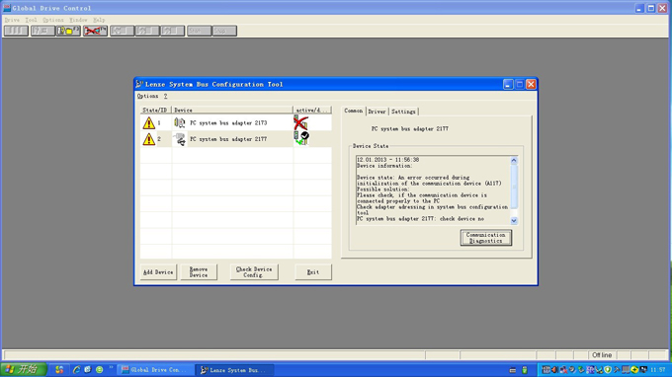Click the F4 disconnect red-cross toolbar icon
The width and height of the screenshot is (672, 377).
pyautogui.click(x=95, y=31)
